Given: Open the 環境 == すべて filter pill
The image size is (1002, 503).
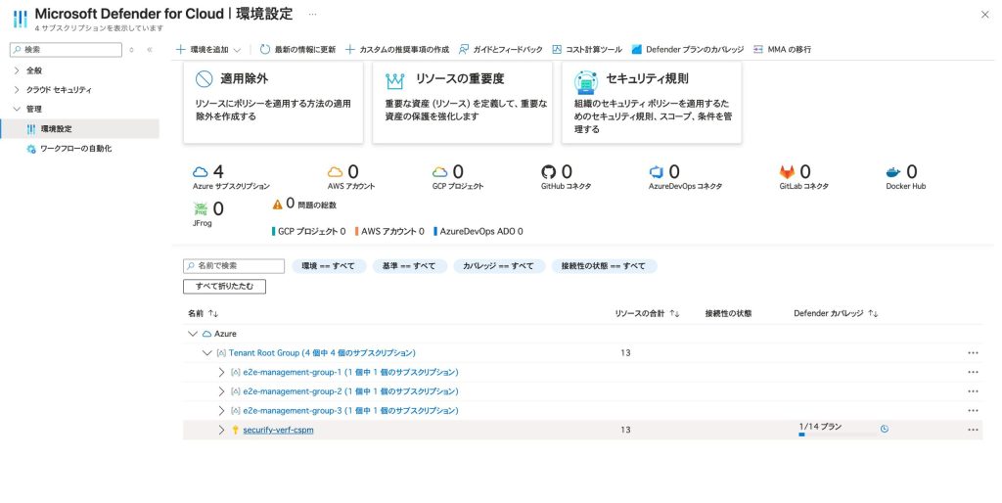Looking at the screenshot, I should point(329,266).
